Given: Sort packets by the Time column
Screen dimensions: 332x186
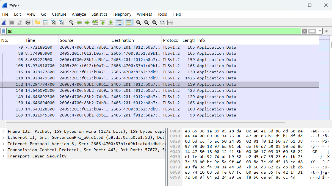Looking at the screenshot, I should (41, 40).
